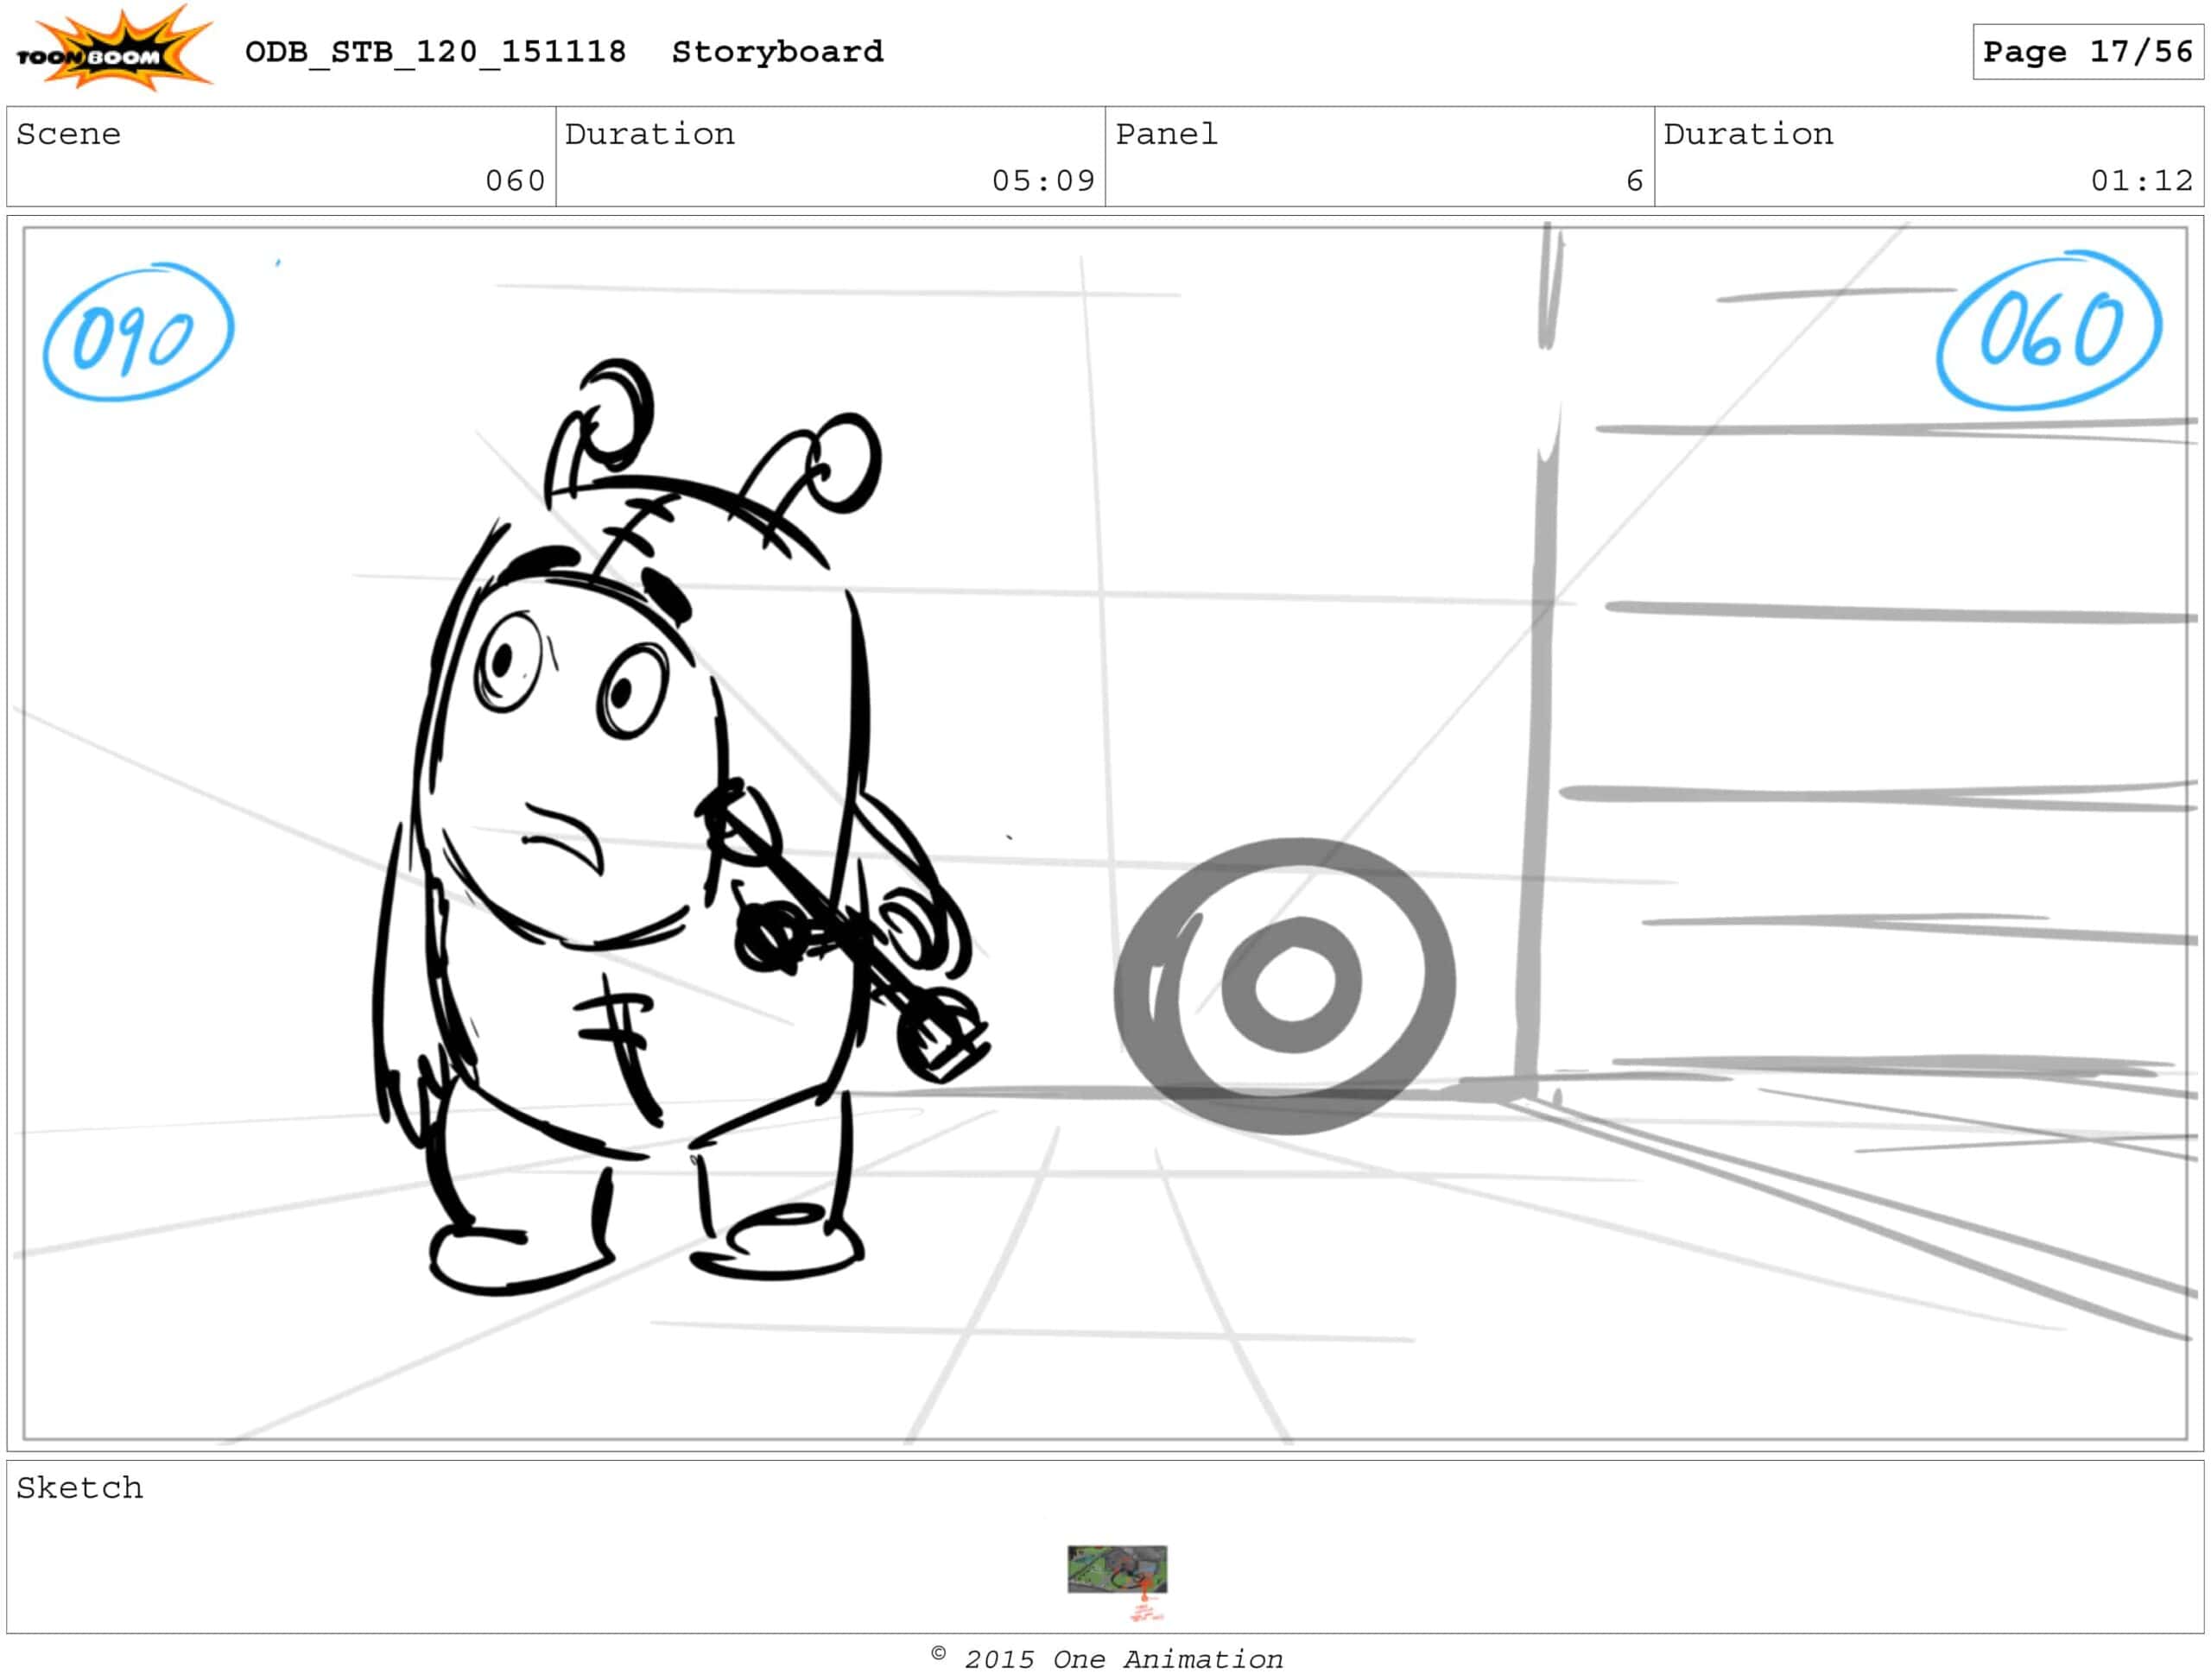The image size is (2211, 1680).
Task: Click the Scene label
Action: [x=68, y=134]
